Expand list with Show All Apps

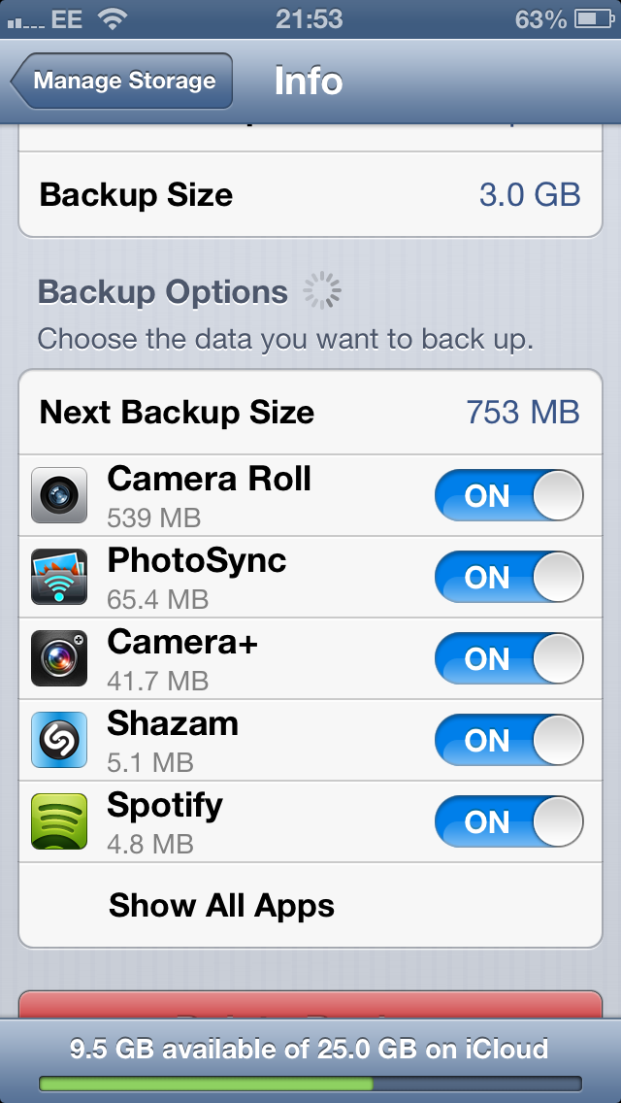click(221, 906)
